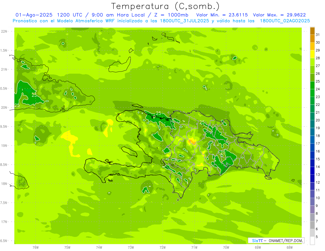Image resolution: width=325 pixels, height=251 pixels.
Task: Click the '72W' longitude label
Action: point(162,247)
